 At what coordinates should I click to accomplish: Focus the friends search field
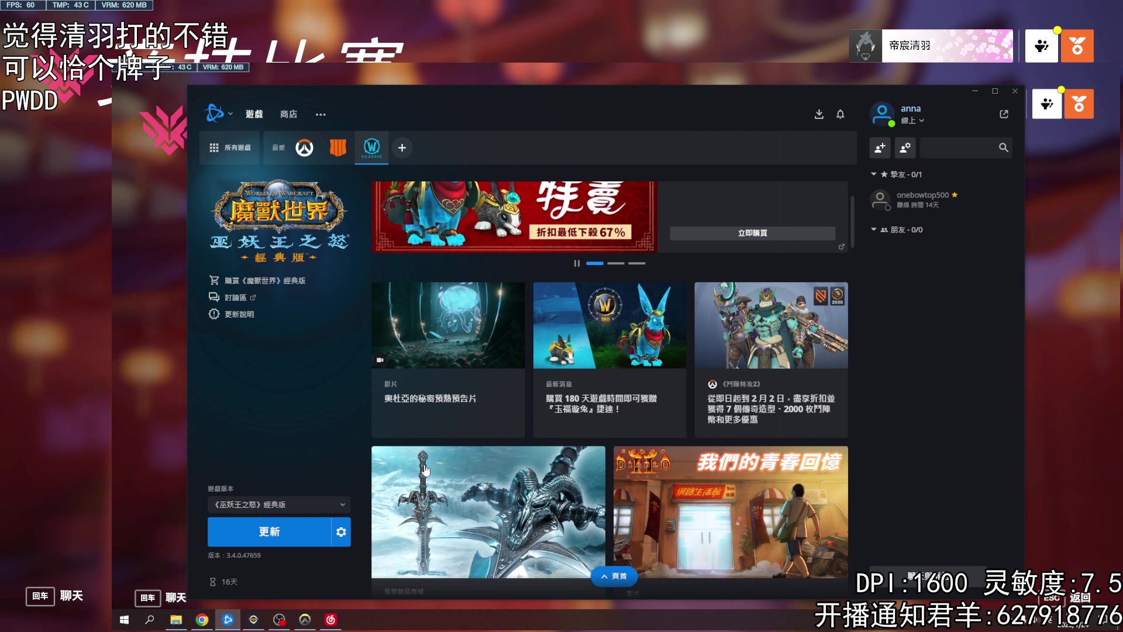(x=965, y=148)
